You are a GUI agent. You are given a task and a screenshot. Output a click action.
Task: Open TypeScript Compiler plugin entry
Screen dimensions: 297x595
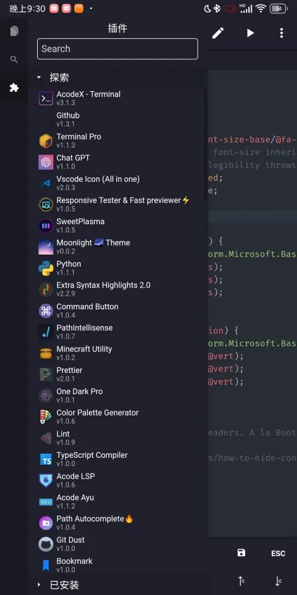coord(118,459)
